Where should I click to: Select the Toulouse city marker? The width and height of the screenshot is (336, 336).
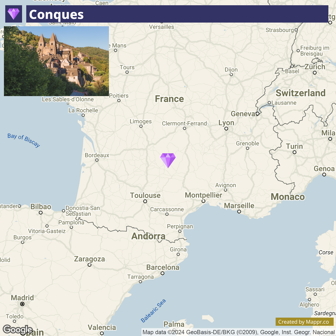coord(145,201)
